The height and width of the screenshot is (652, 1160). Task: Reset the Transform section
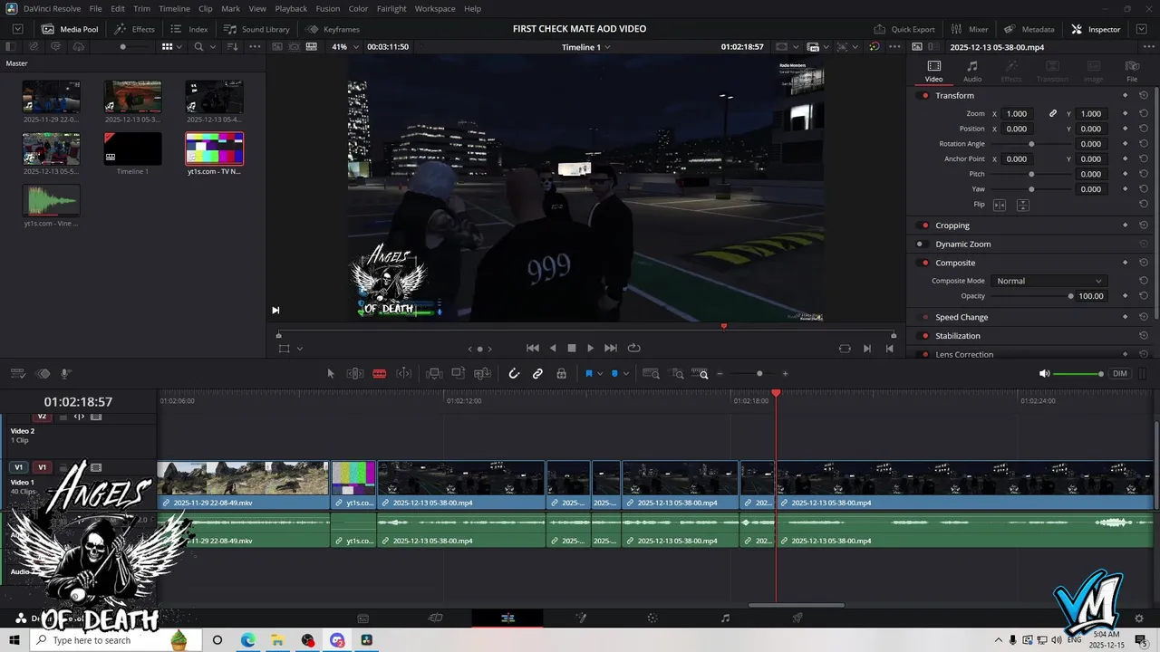[1144, 96]
